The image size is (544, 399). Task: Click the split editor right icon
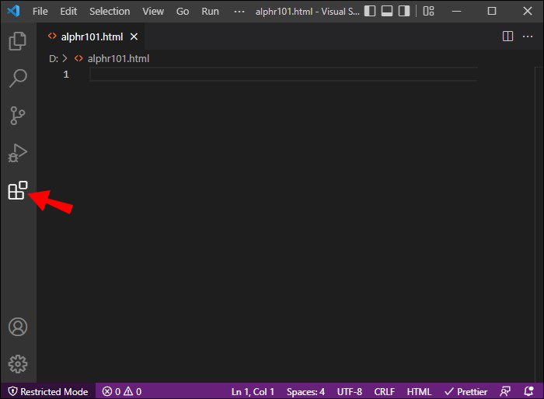(507, 36)
